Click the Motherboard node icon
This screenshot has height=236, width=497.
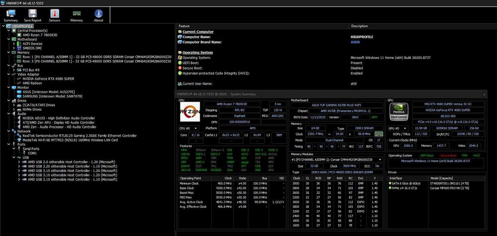point(14,39)
